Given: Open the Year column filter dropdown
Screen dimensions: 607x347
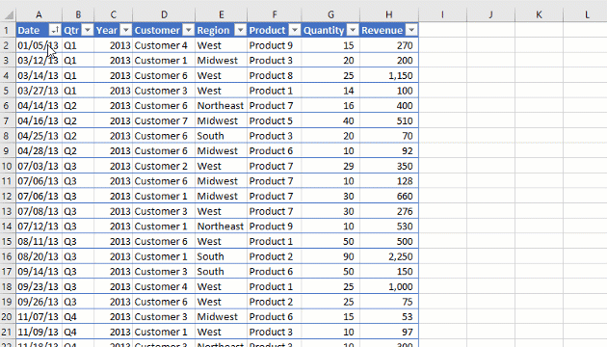Looking at the screenshot, I should click(x=126, y=30).
